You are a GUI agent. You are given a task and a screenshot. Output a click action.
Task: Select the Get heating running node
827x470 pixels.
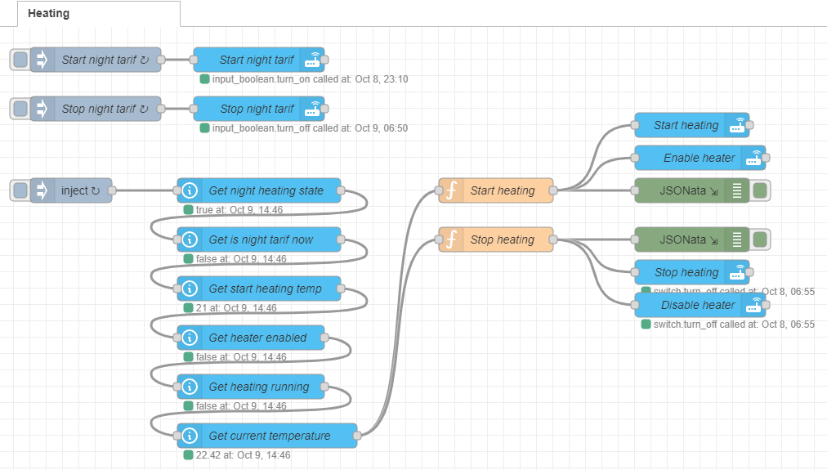[251, 387]
